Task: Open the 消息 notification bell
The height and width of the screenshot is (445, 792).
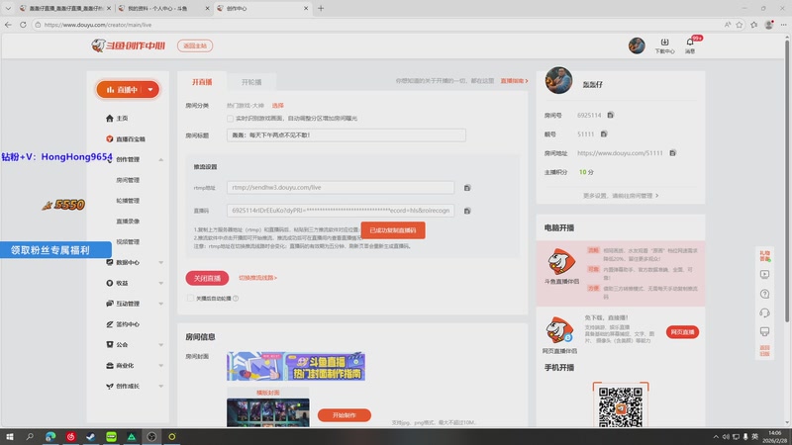Action: point(690,44)
